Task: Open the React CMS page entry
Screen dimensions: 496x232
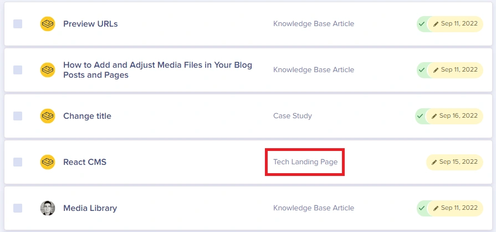Action: [x=85, y=162]
